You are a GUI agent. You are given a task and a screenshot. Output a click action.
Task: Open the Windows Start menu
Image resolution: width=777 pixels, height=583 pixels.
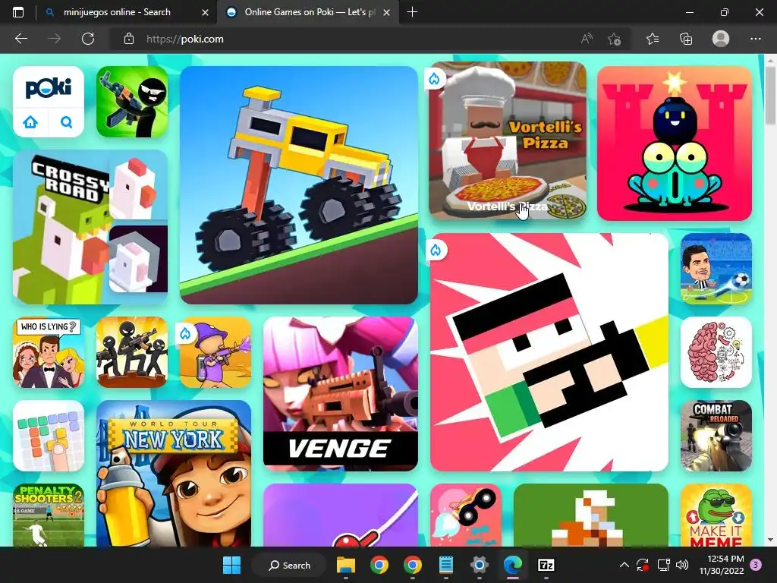click(231, 565)
